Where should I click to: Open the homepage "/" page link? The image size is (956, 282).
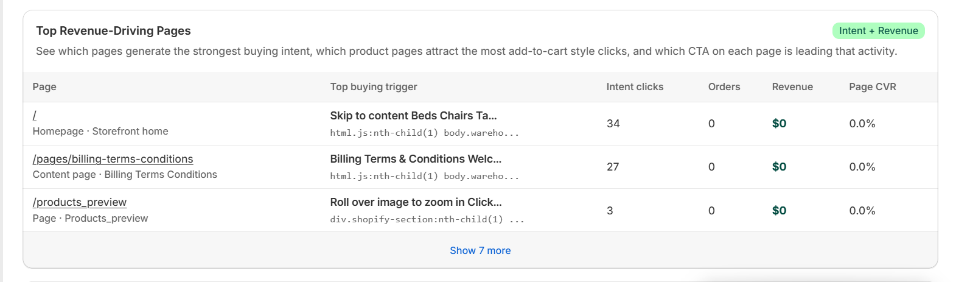click(35, 116)
